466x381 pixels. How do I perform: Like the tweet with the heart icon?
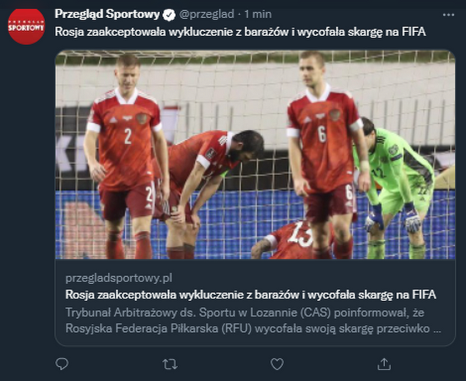click(277, 364)
